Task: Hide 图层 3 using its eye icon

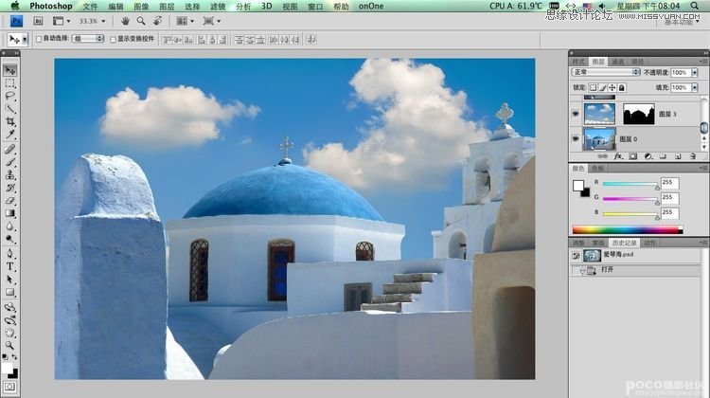Action: coord(576,113)
